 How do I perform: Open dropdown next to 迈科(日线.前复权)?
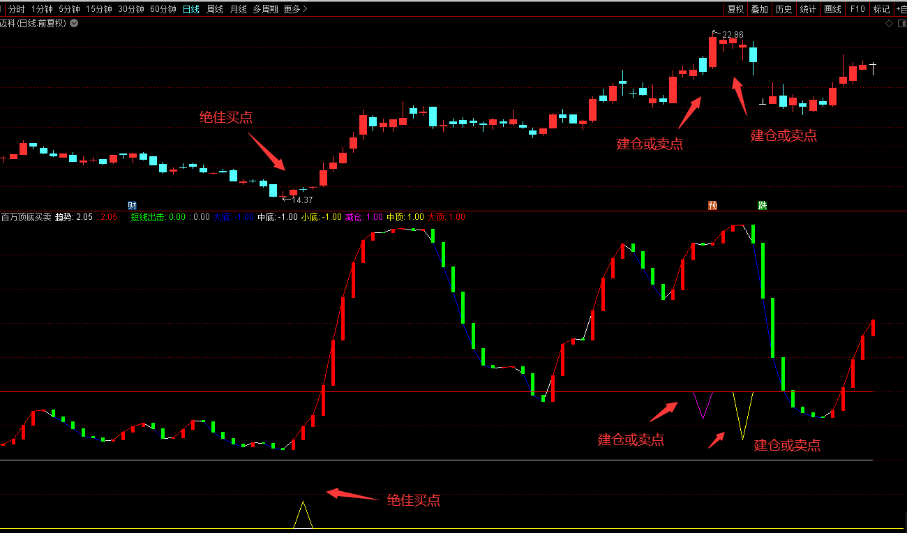75,23
